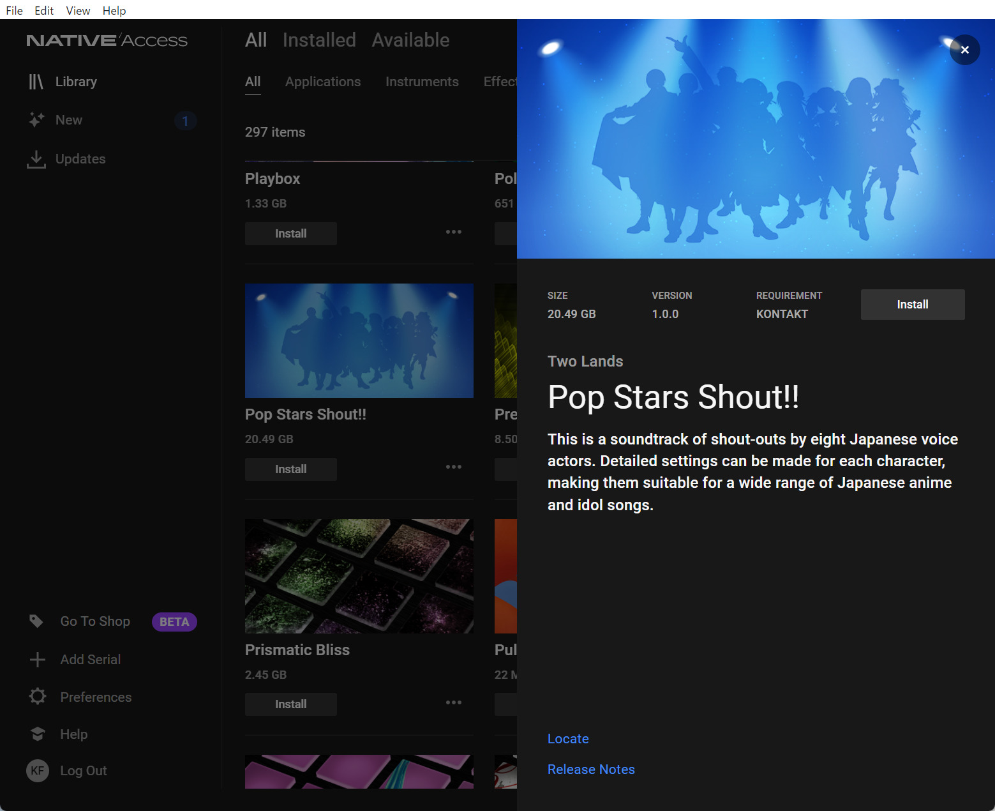
Task: Filter by Applications category
Action: [323, 82]
